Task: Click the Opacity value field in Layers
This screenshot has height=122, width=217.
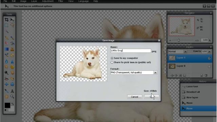Action: (204, 52)
